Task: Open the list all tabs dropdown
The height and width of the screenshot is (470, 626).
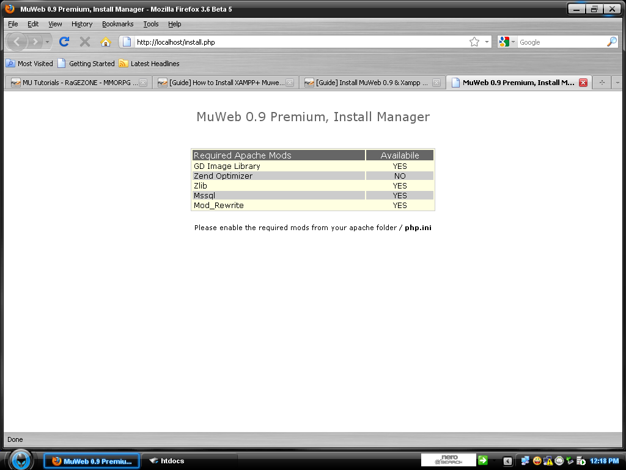Action: (x=617, y=83)
